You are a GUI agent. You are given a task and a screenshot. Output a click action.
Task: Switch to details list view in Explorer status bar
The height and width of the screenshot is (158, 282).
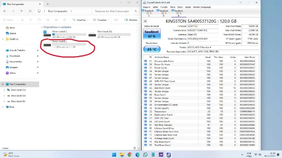pyautogui.click(x=135, y=148)
